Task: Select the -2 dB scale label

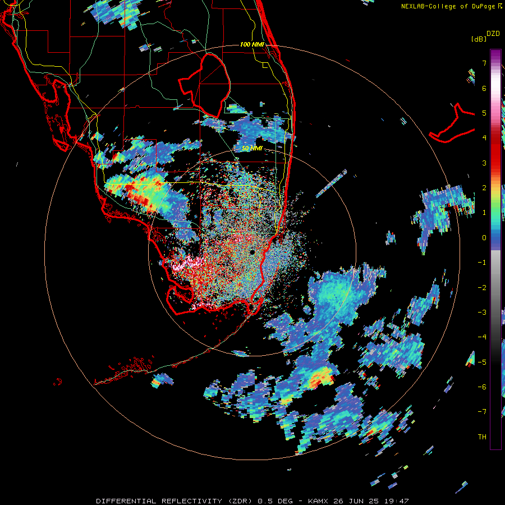Action: [x=482, y=288]
